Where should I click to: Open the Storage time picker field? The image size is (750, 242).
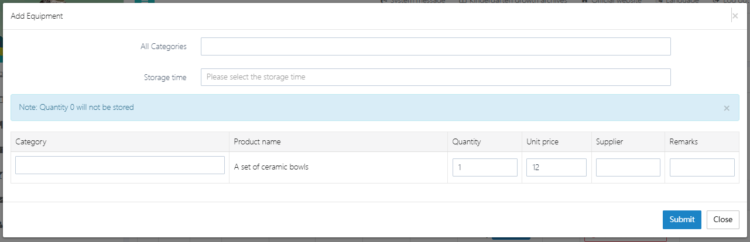(435, 77)
